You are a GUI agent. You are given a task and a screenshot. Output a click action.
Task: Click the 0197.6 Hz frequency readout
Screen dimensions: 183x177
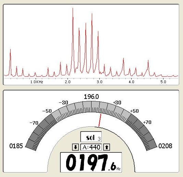tap(91, 162)
